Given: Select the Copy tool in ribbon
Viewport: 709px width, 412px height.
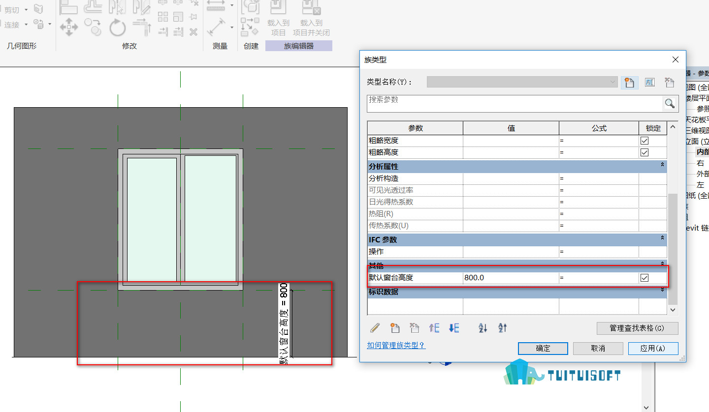Looking at the screenshot, I should pyautogui.click(x=93, y=27).
